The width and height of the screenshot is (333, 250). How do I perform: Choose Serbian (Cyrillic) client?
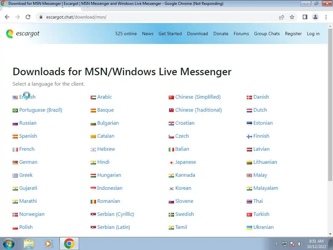tap(115, 214)
